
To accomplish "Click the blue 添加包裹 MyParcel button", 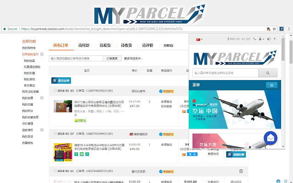I will pos(236,155).
